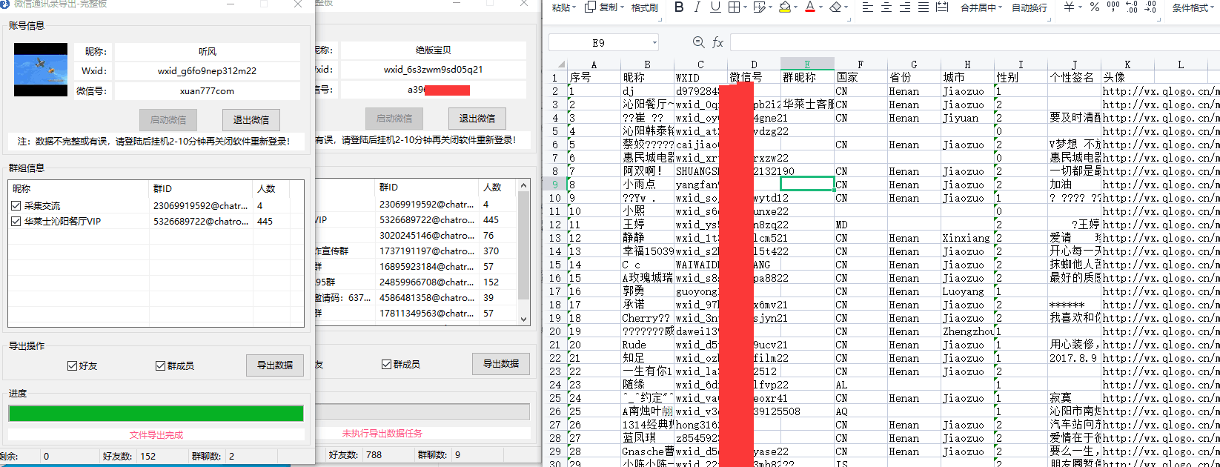The height and width of the screenshot is (467, 1220).
Task: Click 退出微信 in the 听风 window
Action: coord(251,119)
